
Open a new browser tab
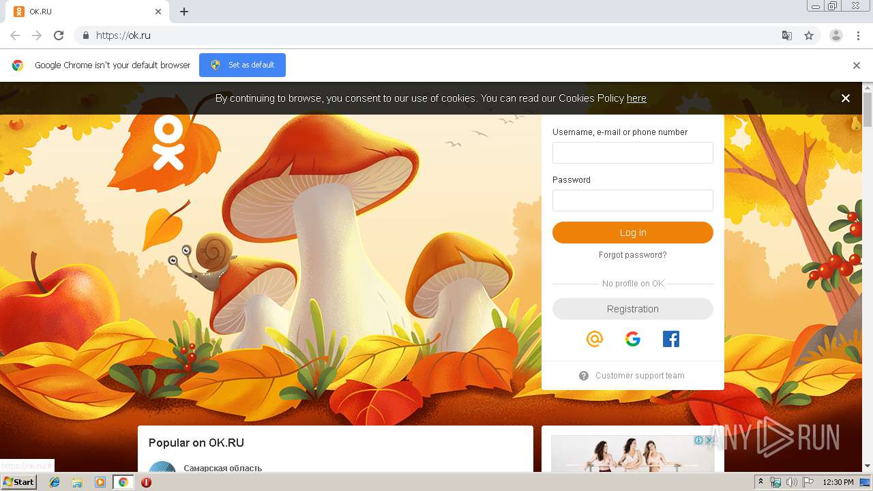(184, 12)
